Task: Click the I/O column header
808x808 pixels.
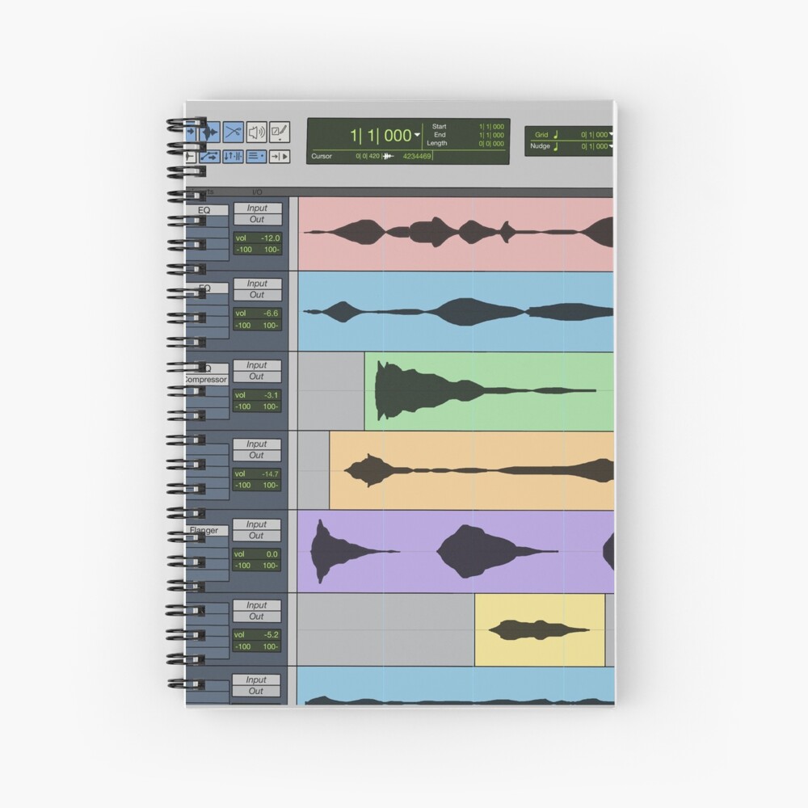Action: click(257, 192)
